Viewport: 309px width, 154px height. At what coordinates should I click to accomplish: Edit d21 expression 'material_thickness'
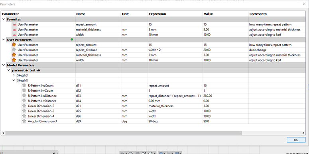(175, 106)
